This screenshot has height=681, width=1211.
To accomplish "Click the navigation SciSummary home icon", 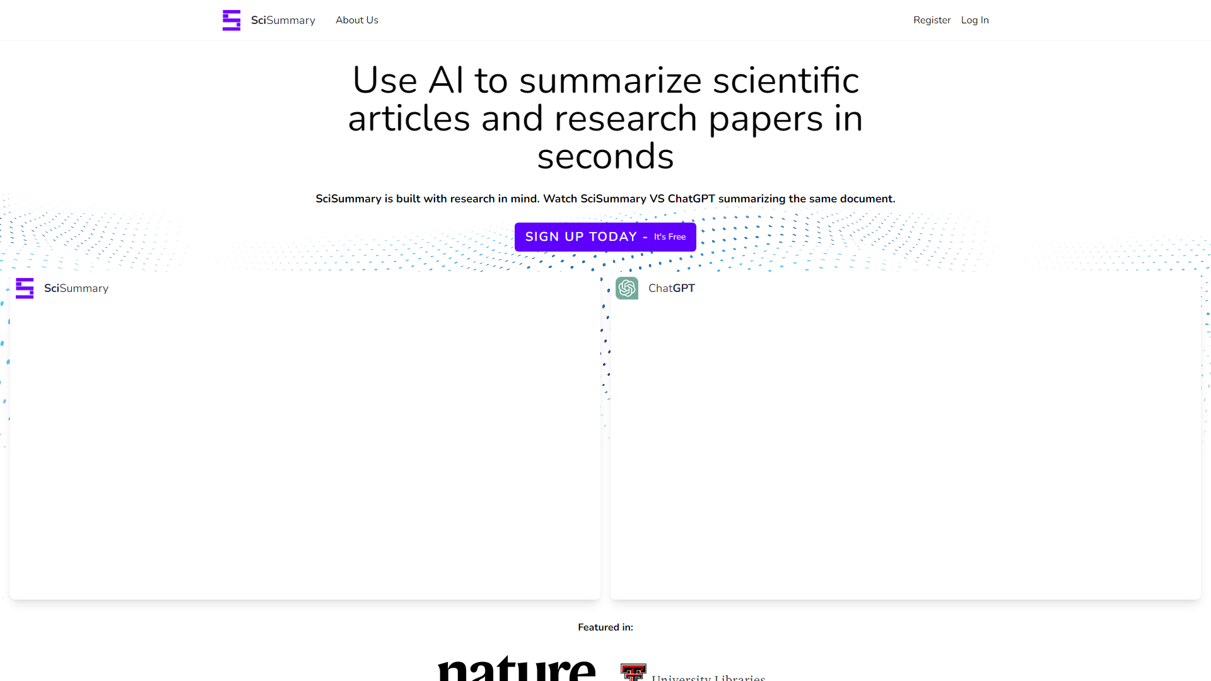I will coord(230,20).
